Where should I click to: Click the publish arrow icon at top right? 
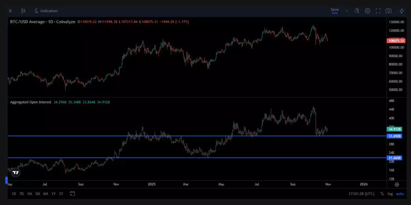[401, 11]
